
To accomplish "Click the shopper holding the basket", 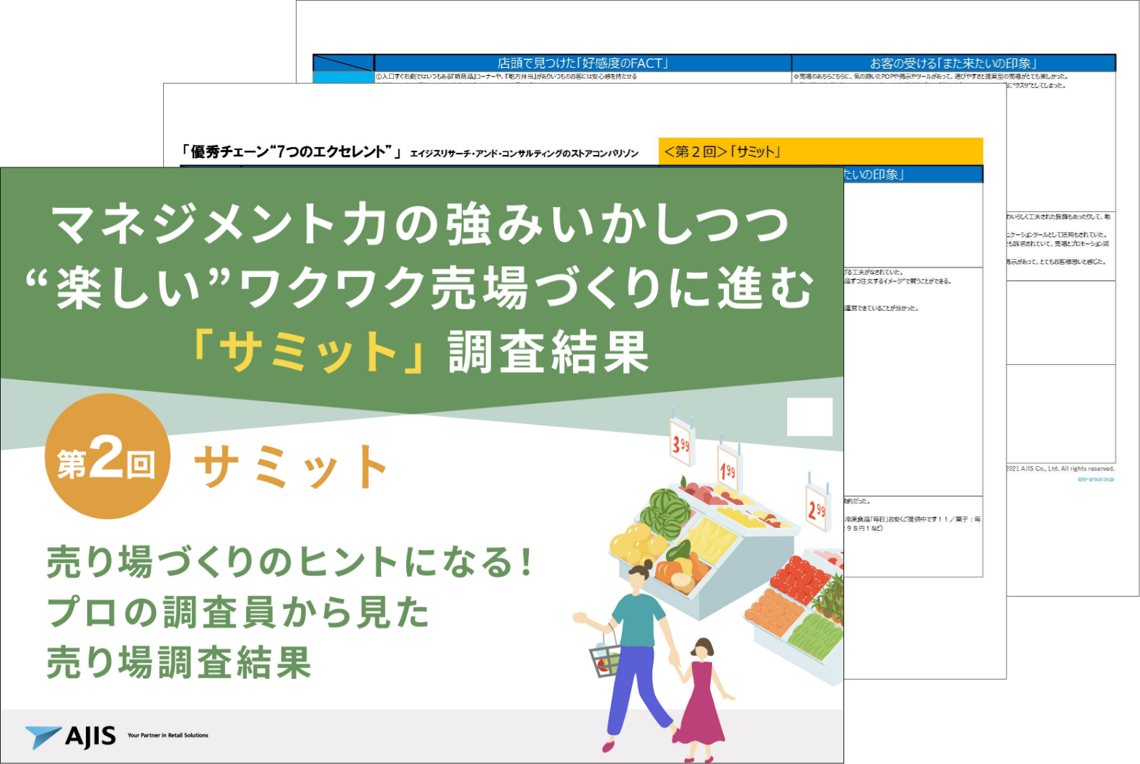I will point(631,655).
